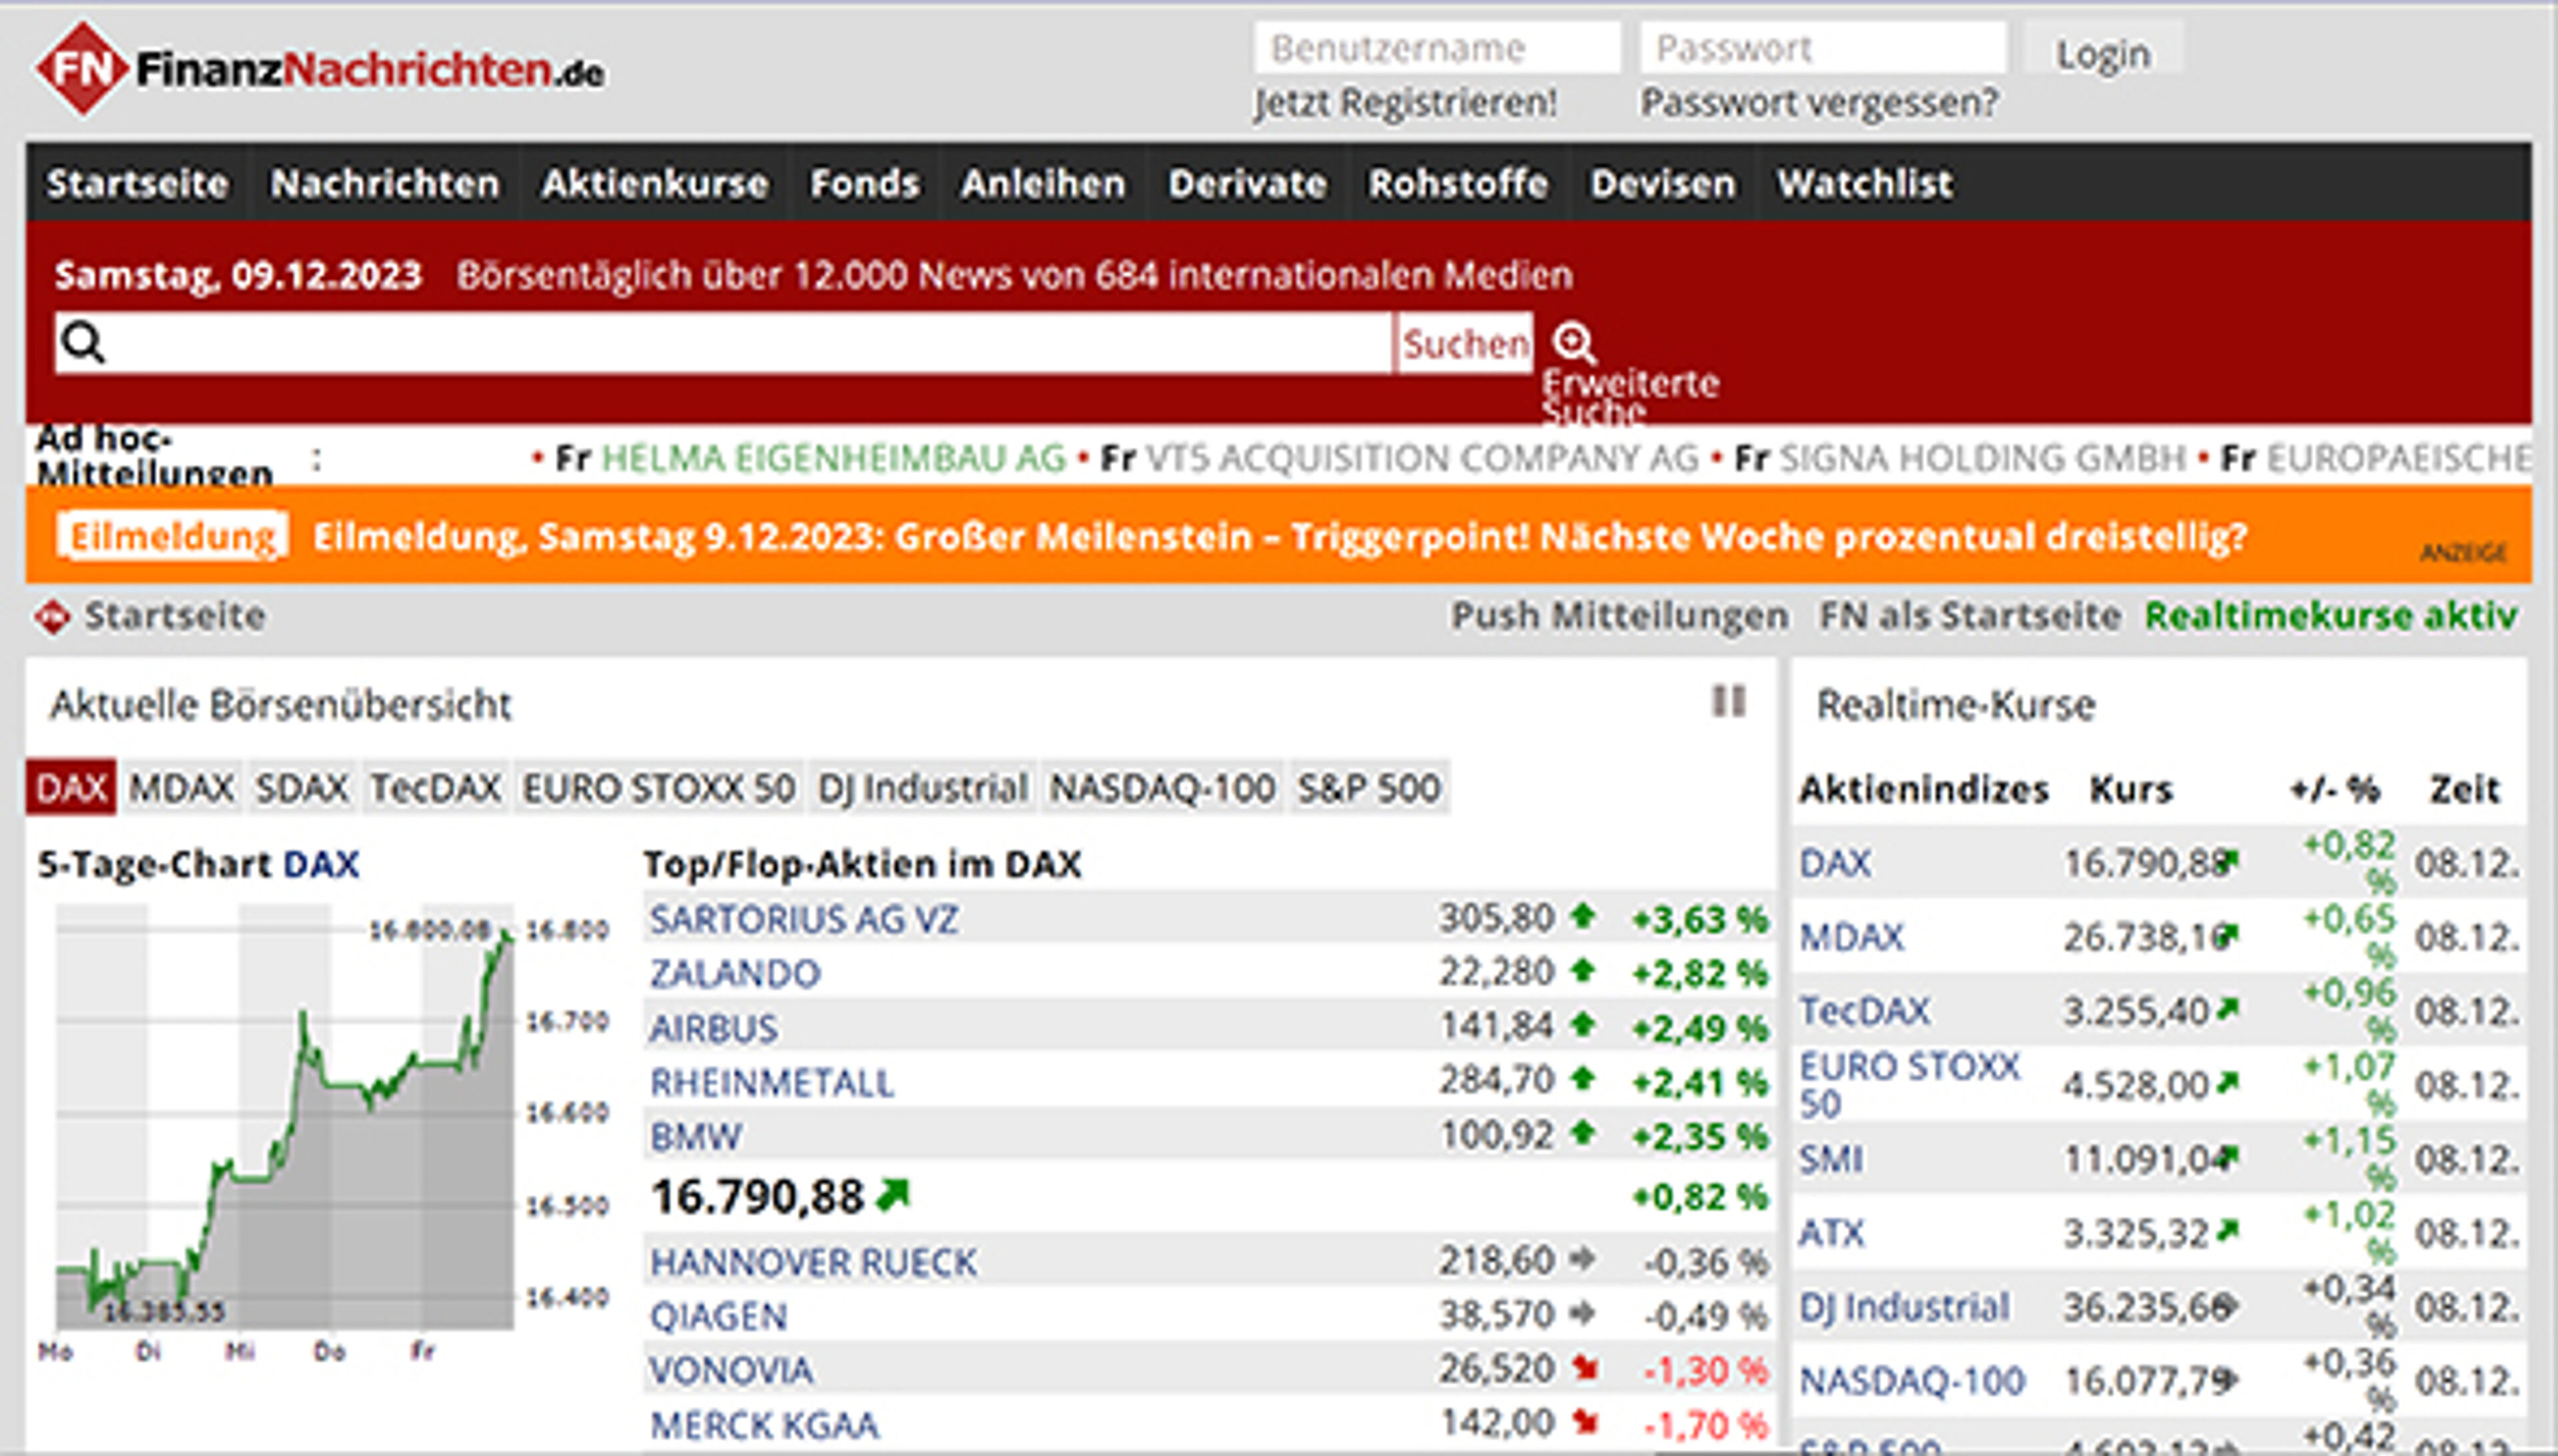Click red down arrow beside Vonovia
2558x1456 pixels.
[x=1584, y=1367]
